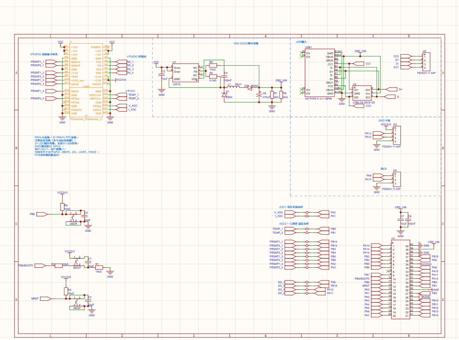Click the "100V DCDC降压电路" section title
This screenshot has width=459, height=340.
point(246,43)
